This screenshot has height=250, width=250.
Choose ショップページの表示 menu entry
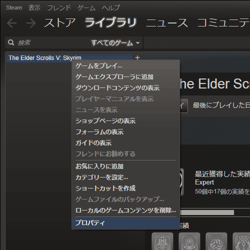(126, 121)
